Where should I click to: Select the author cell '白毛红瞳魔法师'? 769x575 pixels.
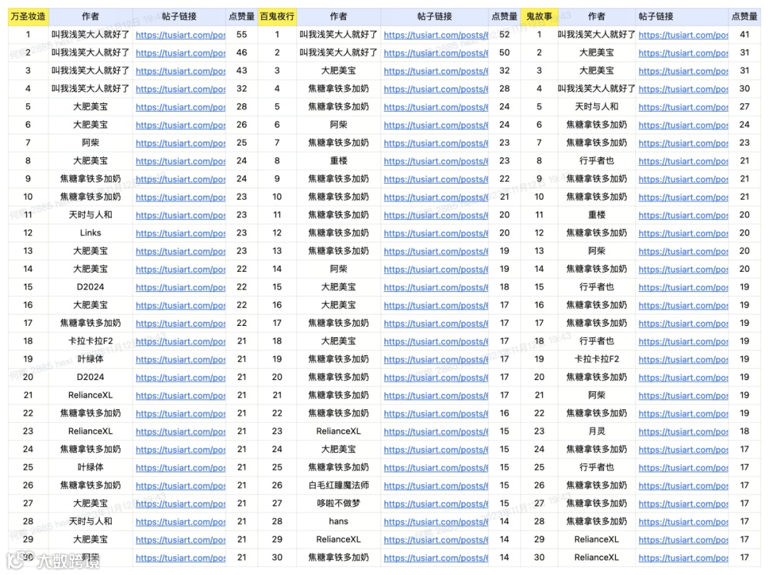tap(338, 485)
